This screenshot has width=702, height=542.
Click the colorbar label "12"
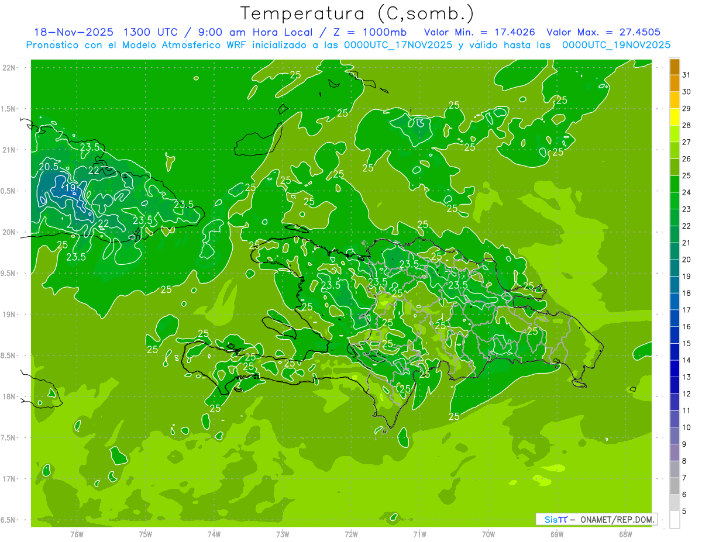click(687, 393)
